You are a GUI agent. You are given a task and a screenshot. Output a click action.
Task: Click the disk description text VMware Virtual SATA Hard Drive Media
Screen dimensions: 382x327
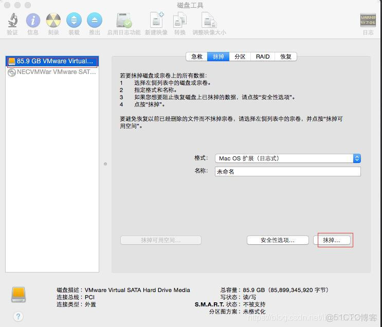pyautogui.click(x=137, y=290)
